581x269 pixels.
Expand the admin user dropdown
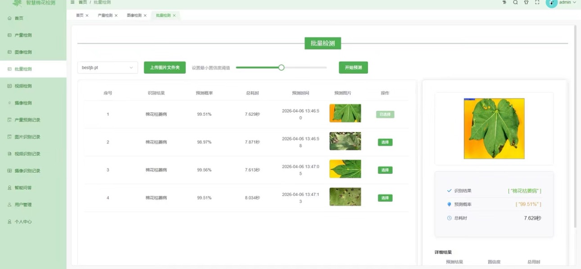coord(567,2)
